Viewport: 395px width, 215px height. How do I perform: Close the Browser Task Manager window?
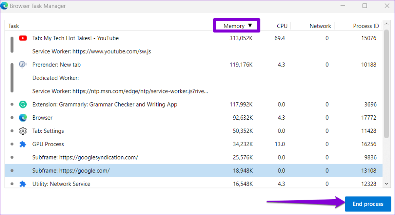pos(387,6)
